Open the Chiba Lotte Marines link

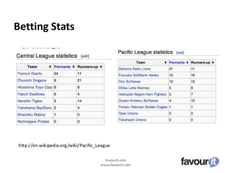click(x=134, y=88)
